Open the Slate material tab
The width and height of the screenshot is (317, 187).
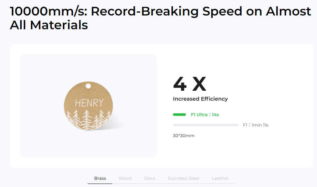[150, 178]
